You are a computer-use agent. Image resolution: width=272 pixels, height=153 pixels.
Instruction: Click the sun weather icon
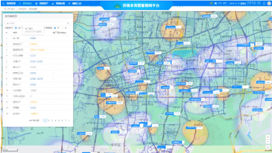point(211,3)
